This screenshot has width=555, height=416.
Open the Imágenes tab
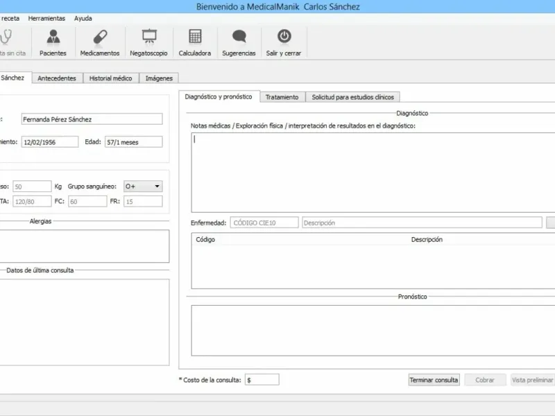tap(159, 78)
